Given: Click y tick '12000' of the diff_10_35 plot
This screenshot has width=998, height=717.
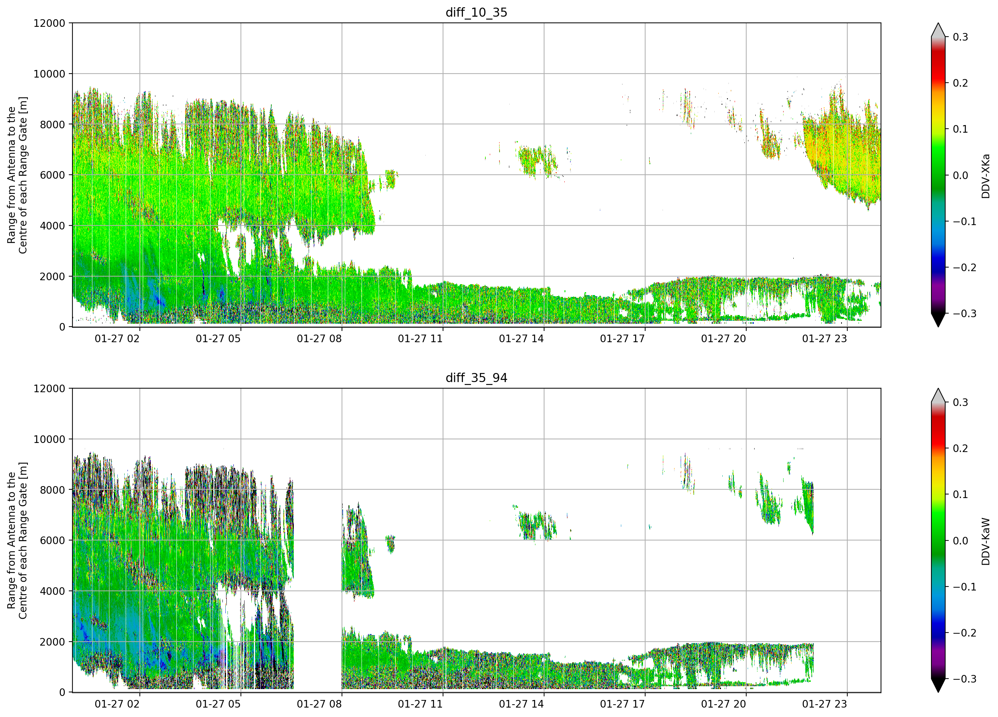Looking at the screenshot, I should [49, 23].
